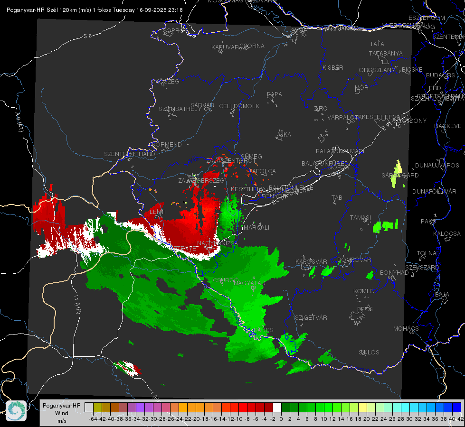Click the TAB city label
465x427 pixels.
click(337, 198)
